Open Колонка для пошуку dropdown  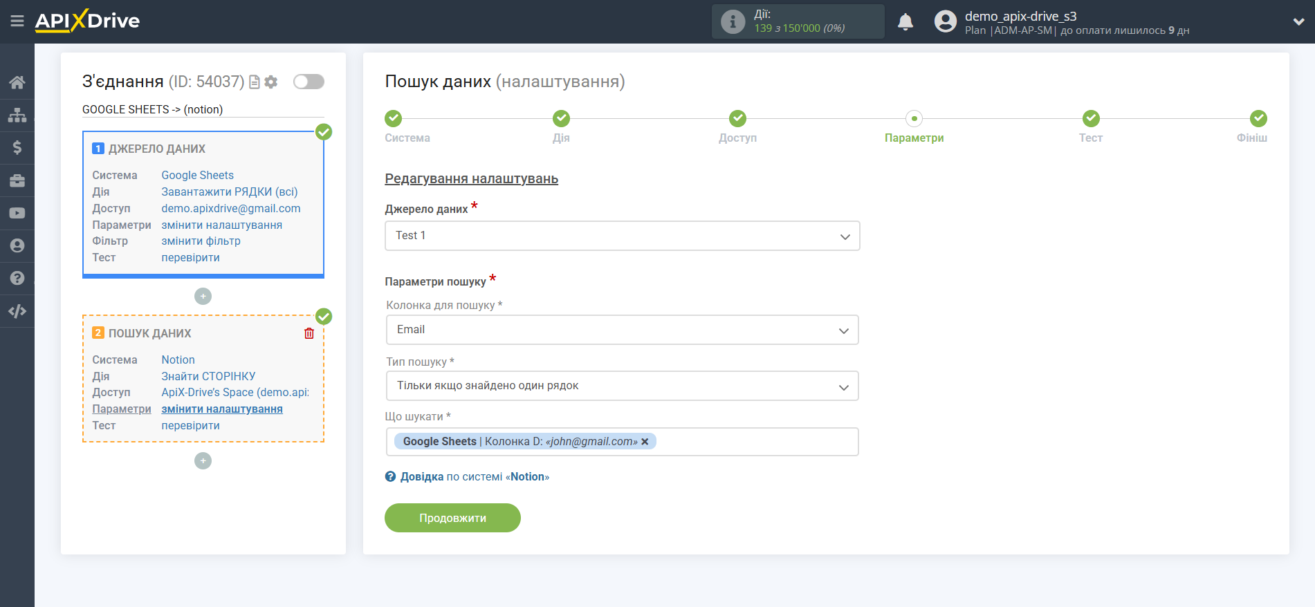tap(623, 330)
